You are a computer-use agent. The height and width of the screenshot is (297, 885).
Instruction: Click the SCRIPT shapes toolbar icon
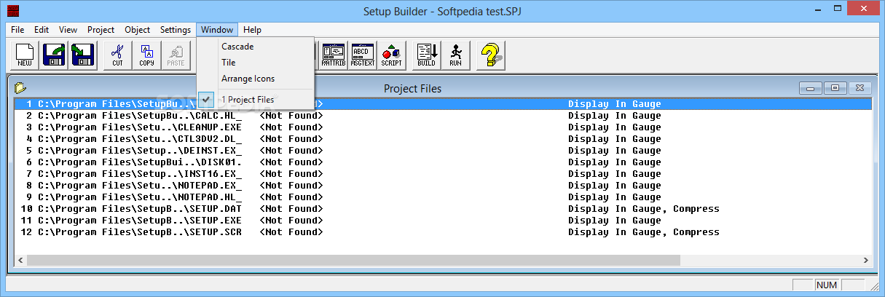(x=391, y=55)
